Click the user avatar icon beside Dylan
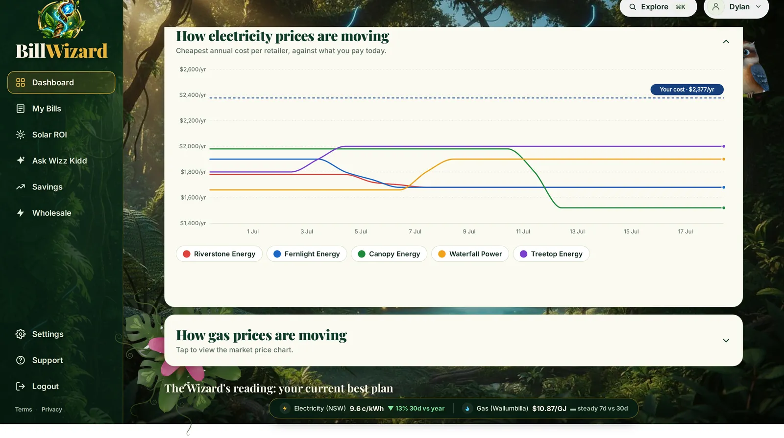 click(x=716, y=7)
